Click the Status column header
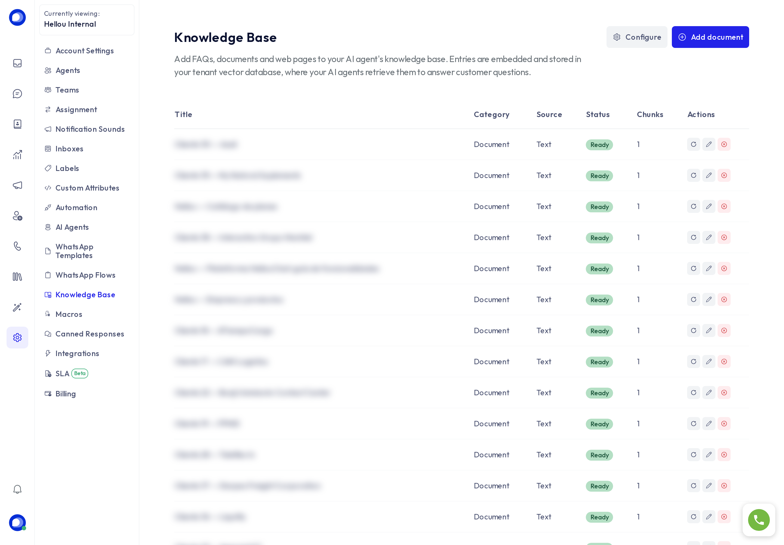The height and width of the screenshot is (545, 784). (x=598, y=114)
